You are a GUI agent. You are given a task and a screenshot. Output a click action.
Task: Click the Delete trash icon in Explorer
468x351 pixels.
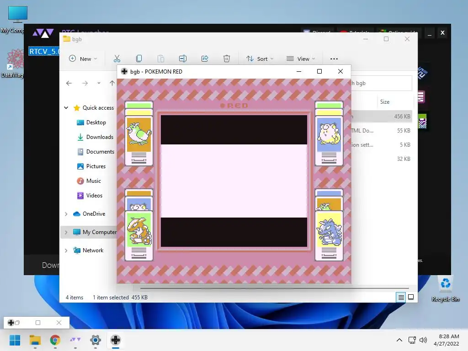227,58
